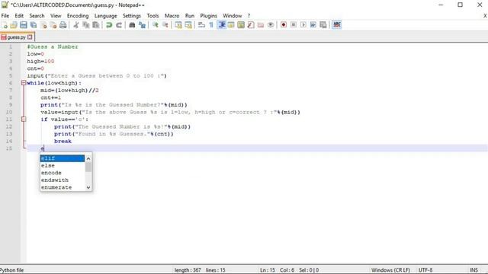Open the Tools menu
The height and width of the screenshot is (274, 488).
(x=152, y=15)
